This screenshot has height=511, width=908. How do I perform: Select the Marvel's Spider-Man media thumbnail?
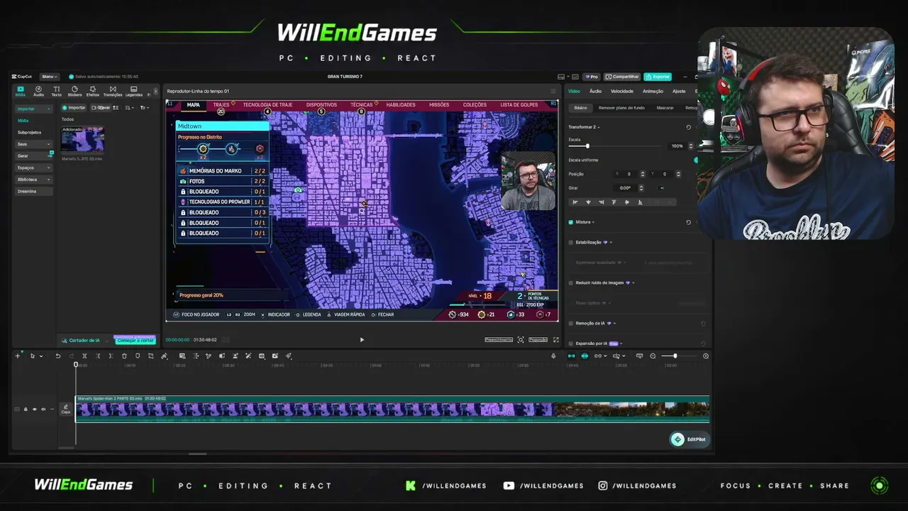(83, 140)
